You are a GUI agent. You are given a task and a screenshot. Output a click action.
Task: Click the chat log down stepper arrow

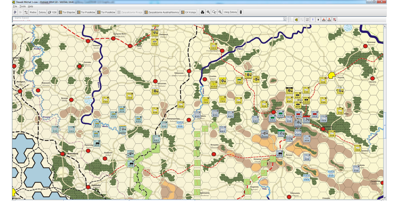(285, 21)
